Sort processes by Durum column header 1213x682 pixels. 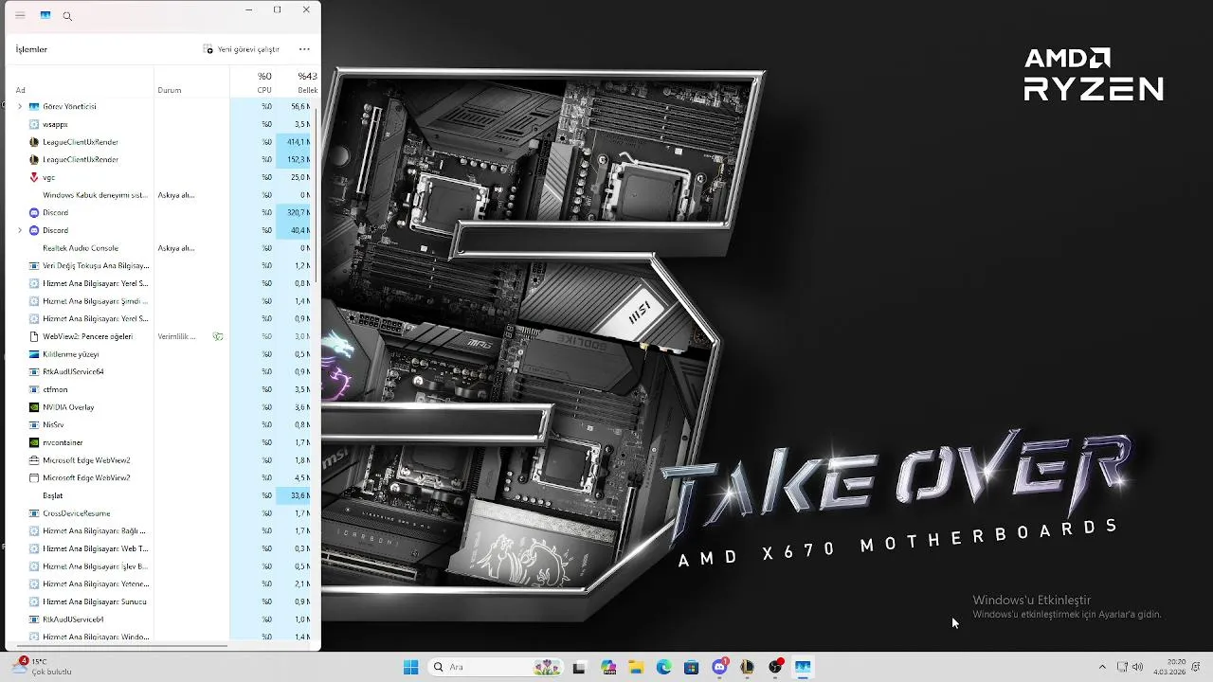pyautogui.click(x=170, y=90)
